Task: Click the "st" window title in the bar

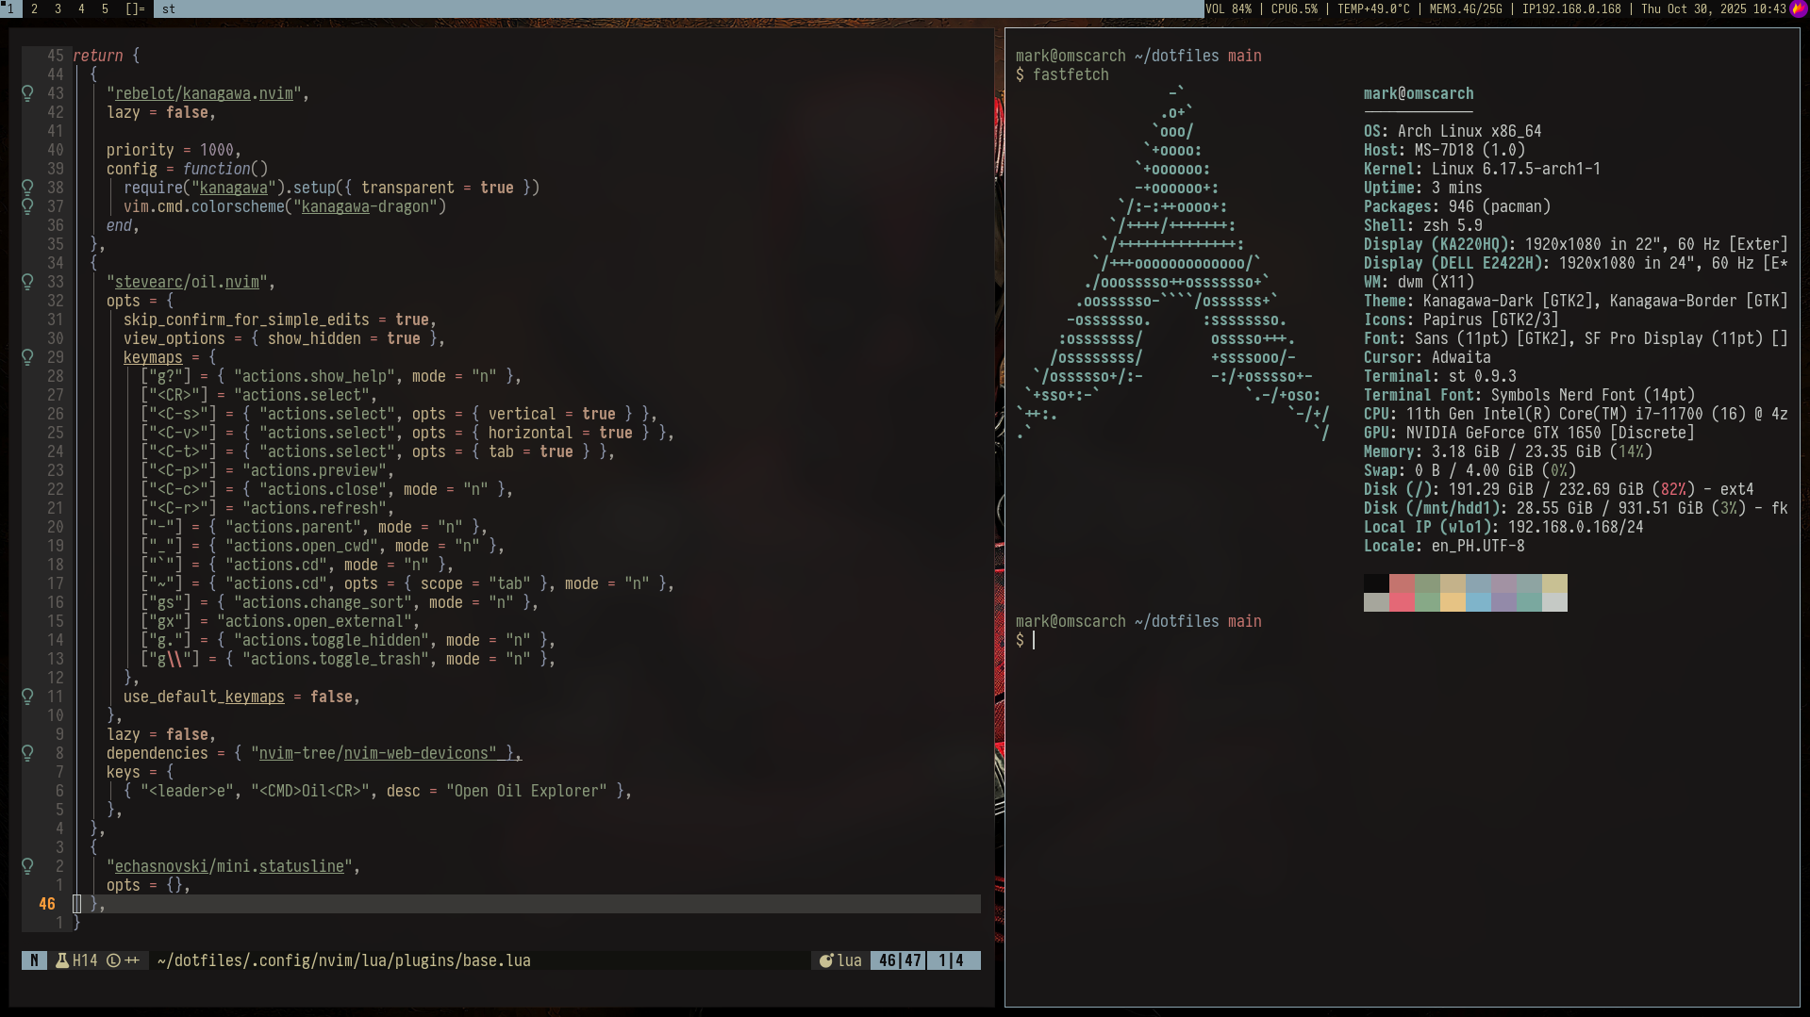Action: (x=169, y=8)
